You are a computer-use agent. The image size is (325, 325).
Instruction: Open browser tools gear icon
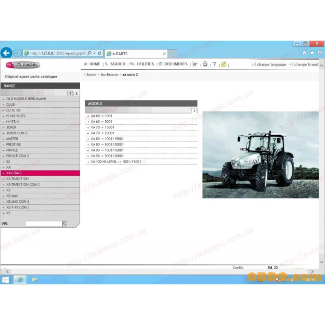coord(320,53)
